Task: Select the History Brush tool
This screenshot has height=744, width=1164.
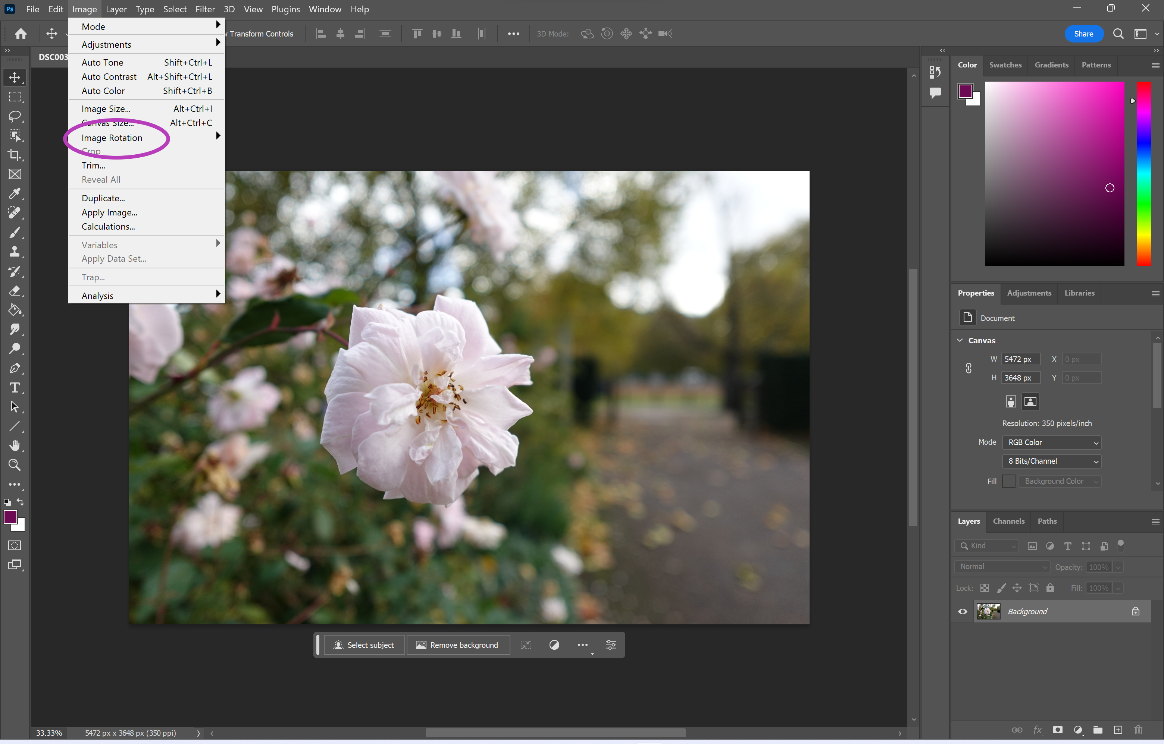Action: (15, 271)
